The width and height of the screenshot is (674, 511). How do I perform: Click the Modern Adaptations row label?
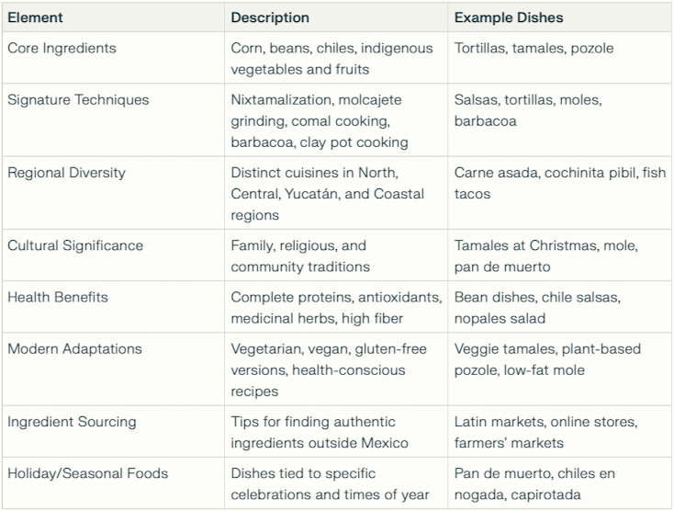coord(74,349)
